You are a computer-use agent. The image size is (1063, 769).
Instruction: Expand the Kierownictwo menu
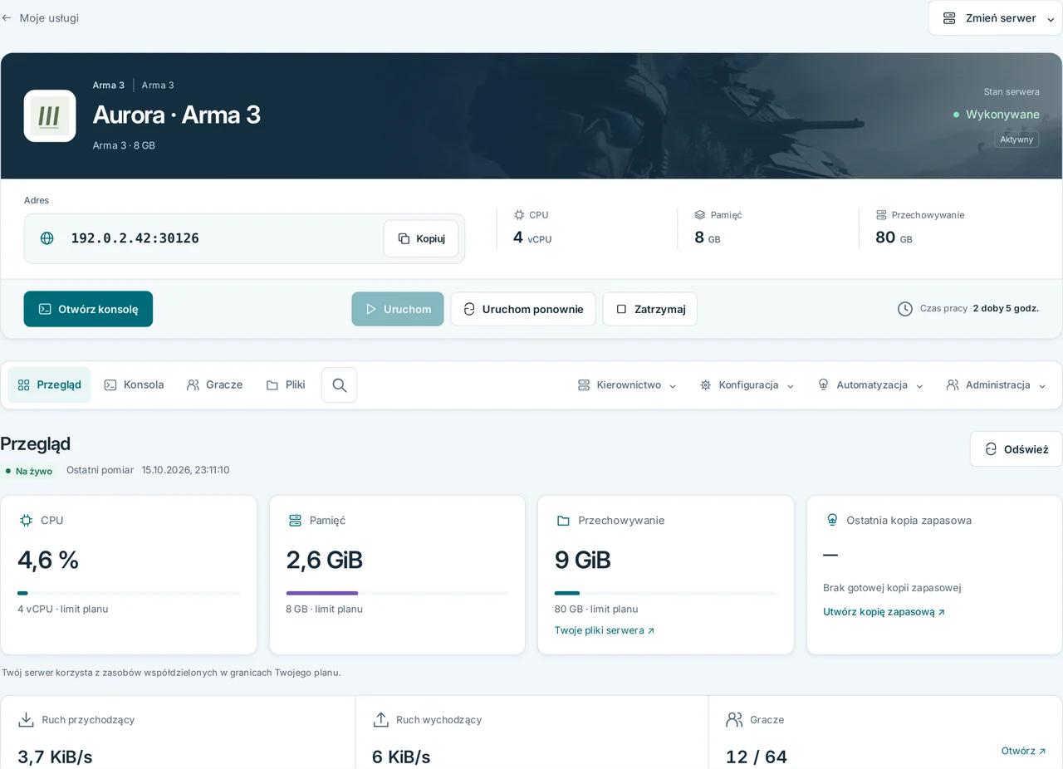tap(627, 385)
